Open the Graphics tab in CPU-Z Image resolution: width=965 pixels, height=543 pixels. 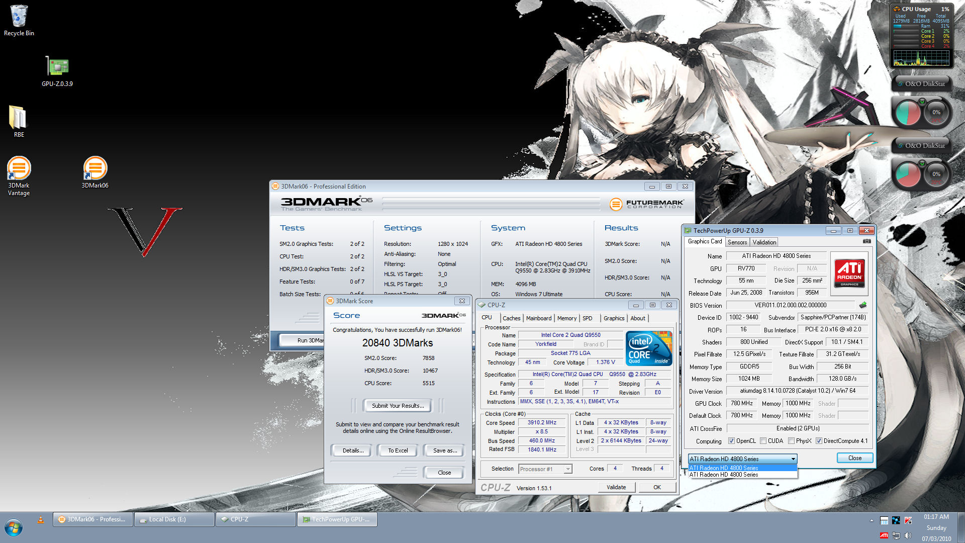(x=614, y=318)
